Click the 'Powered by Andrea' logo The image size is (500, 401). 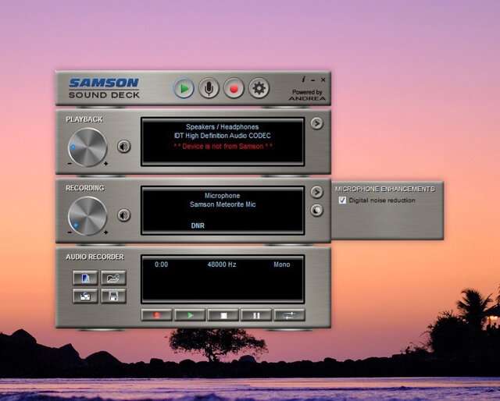[307, 95]
